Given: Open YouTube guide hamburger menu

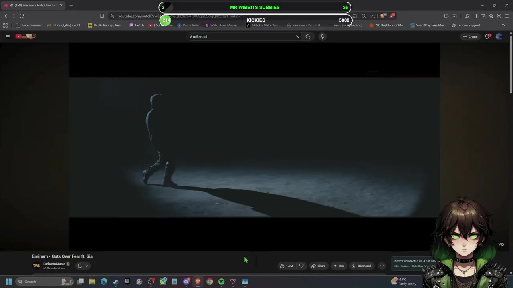Looking at the screenshot, I should (x=7, y=36).
